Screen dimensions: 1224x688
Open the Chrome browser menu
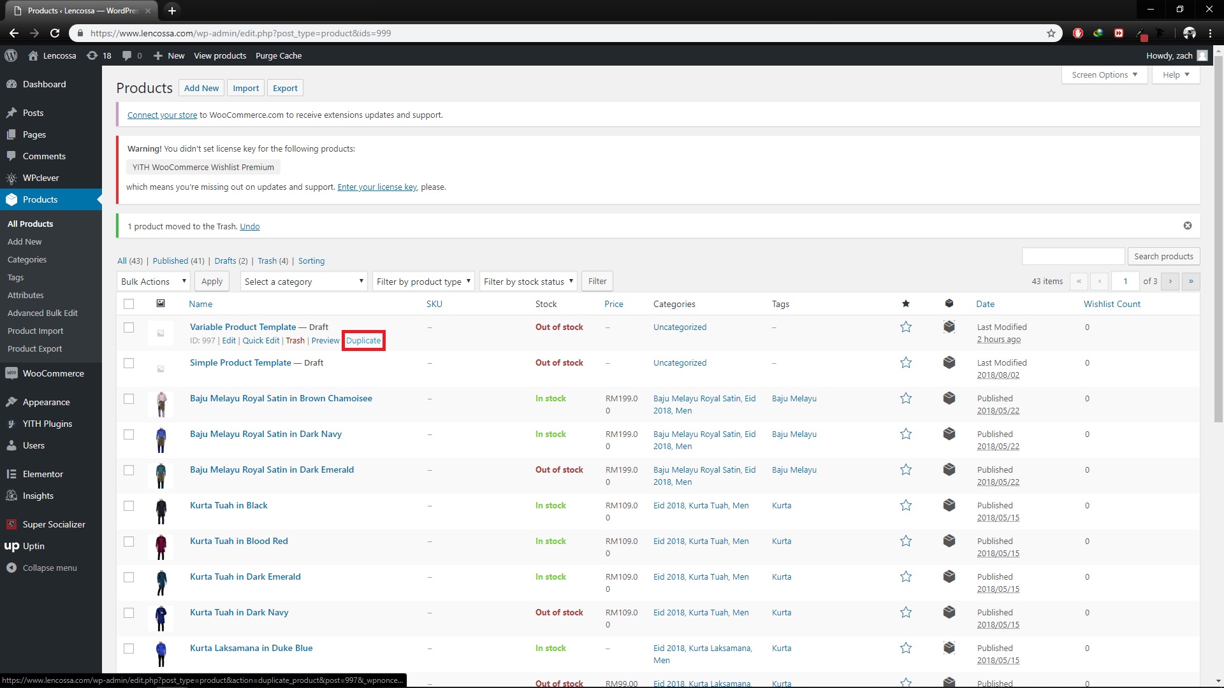[x=1210, y=33]
